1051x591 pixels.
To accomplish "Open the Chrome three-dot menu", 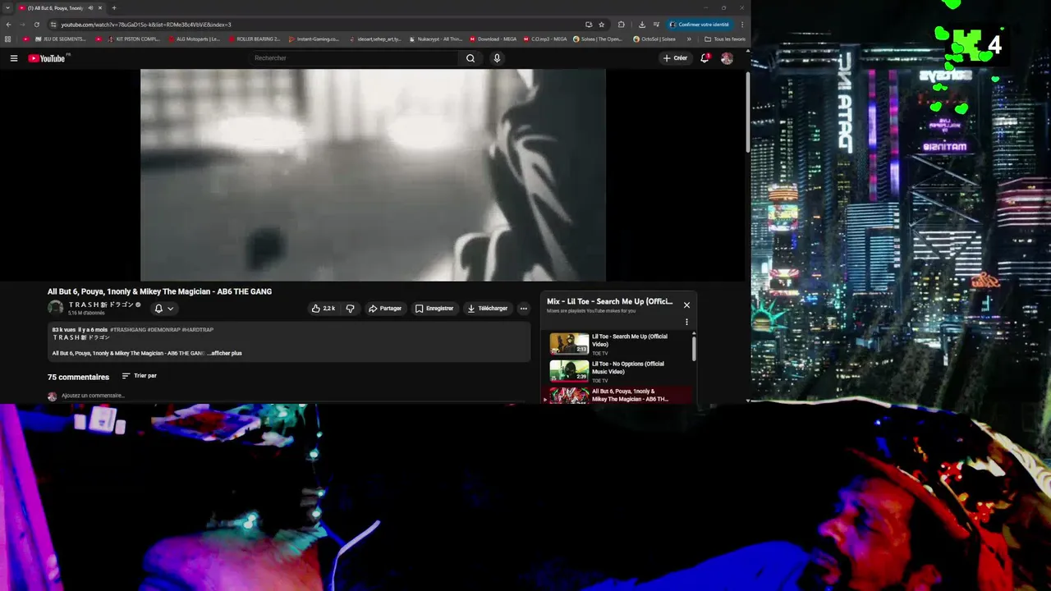I will coord(742,25).
